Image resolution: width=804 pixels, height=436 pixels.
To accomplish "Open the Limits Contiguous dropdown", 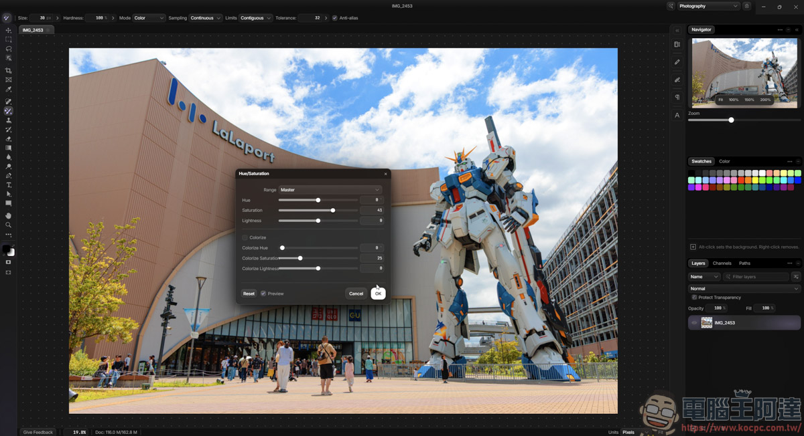I will pos(255,18).
